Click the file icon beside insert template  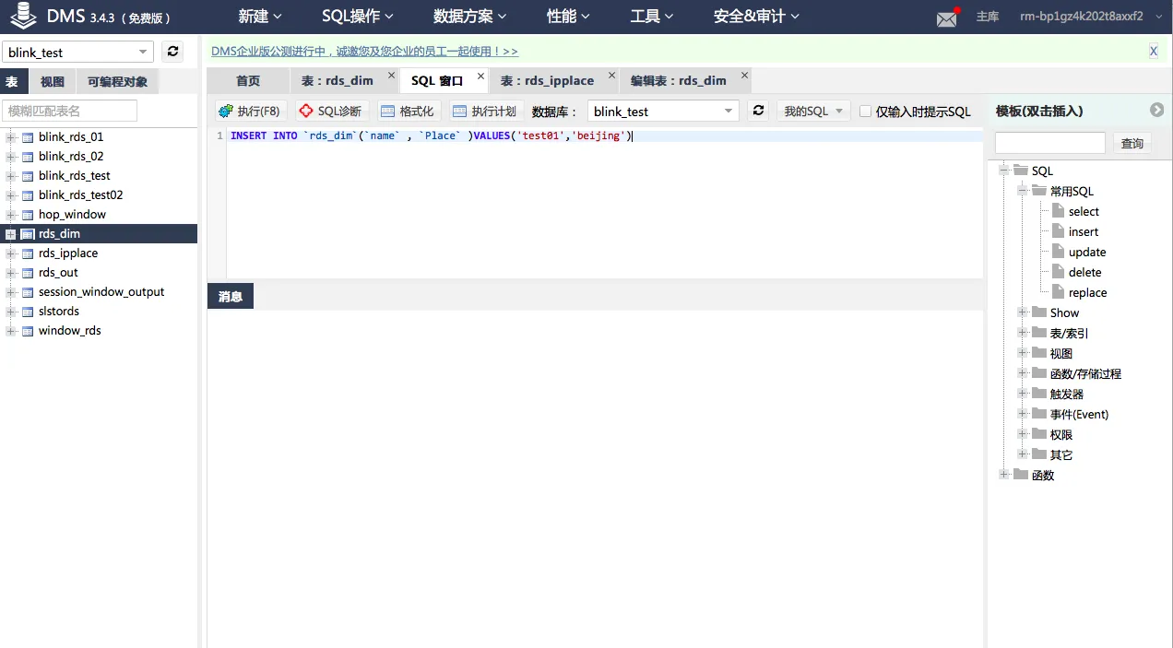click(x=1058, y=231)
